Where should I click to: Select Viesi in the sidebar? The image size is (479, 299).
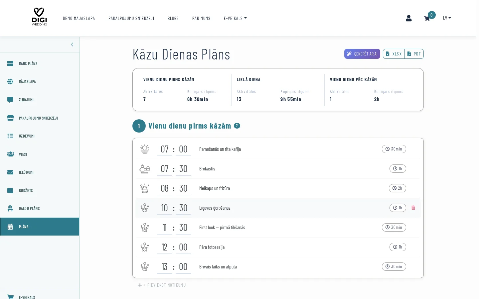(x=23, y=154)
